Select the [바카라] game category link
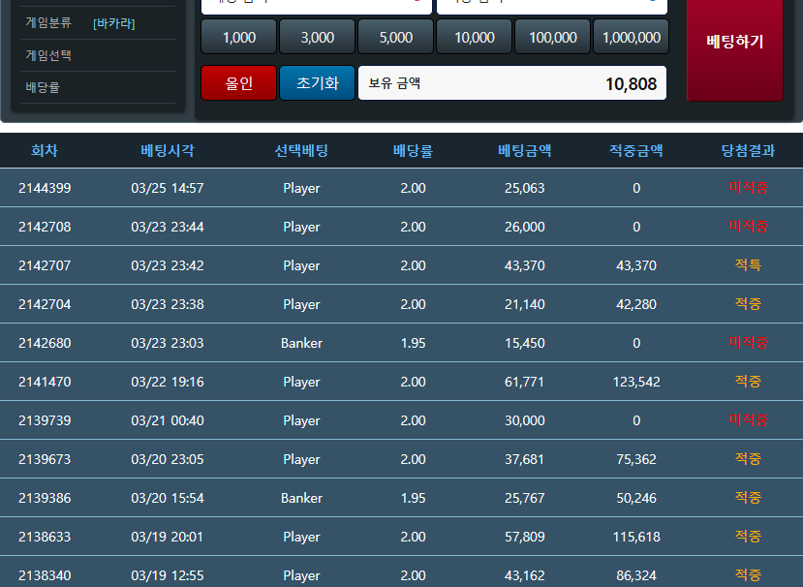This screenshot has width=803, height=587. (x=113, y=23)
